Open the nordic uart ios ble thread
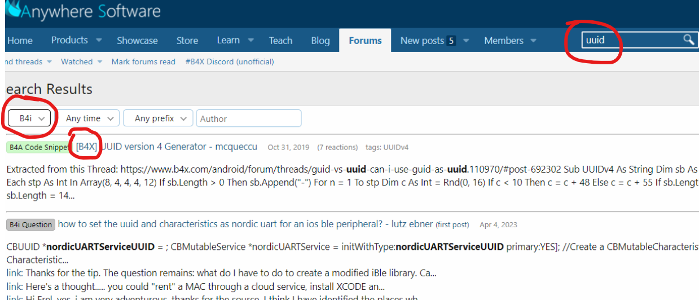Screen dimensions: 699x300 [x=245, y=224]
